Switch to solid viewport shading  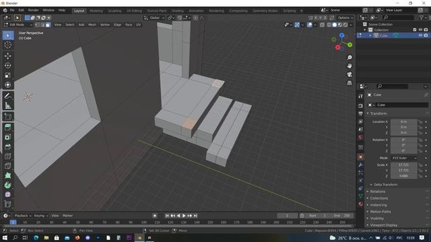pos(335,25)
